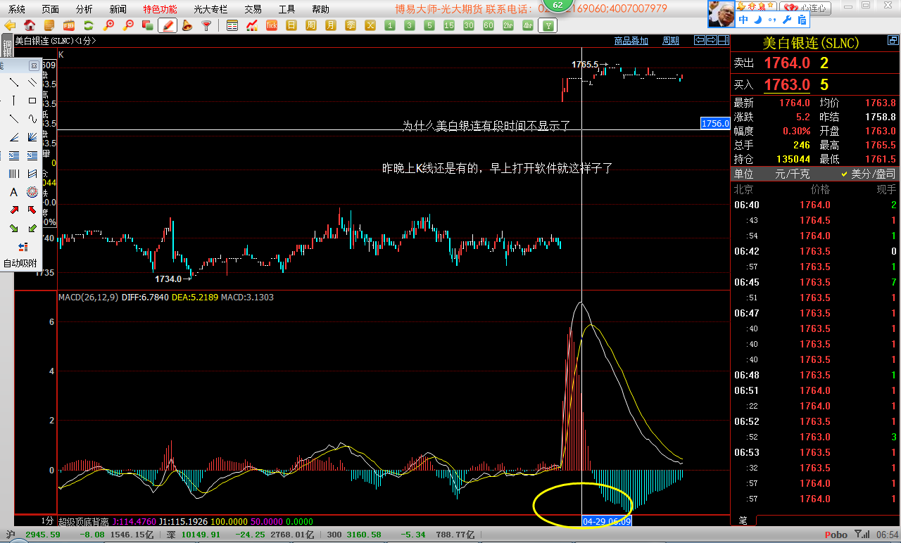Image resolution: width=901 pixels, height=543 pixels.
Task: Toggle the Y custom period button
Action: click(x=548, y=25)
